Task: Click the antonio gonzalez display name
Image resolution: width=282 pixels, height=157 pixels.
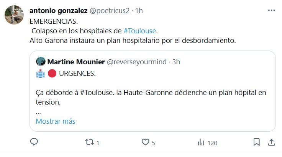Action: point(58,11)
